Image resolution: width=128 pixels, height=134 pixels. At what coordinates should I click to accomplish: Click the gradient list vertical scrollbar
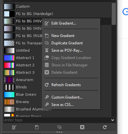[x=114, y=60]
